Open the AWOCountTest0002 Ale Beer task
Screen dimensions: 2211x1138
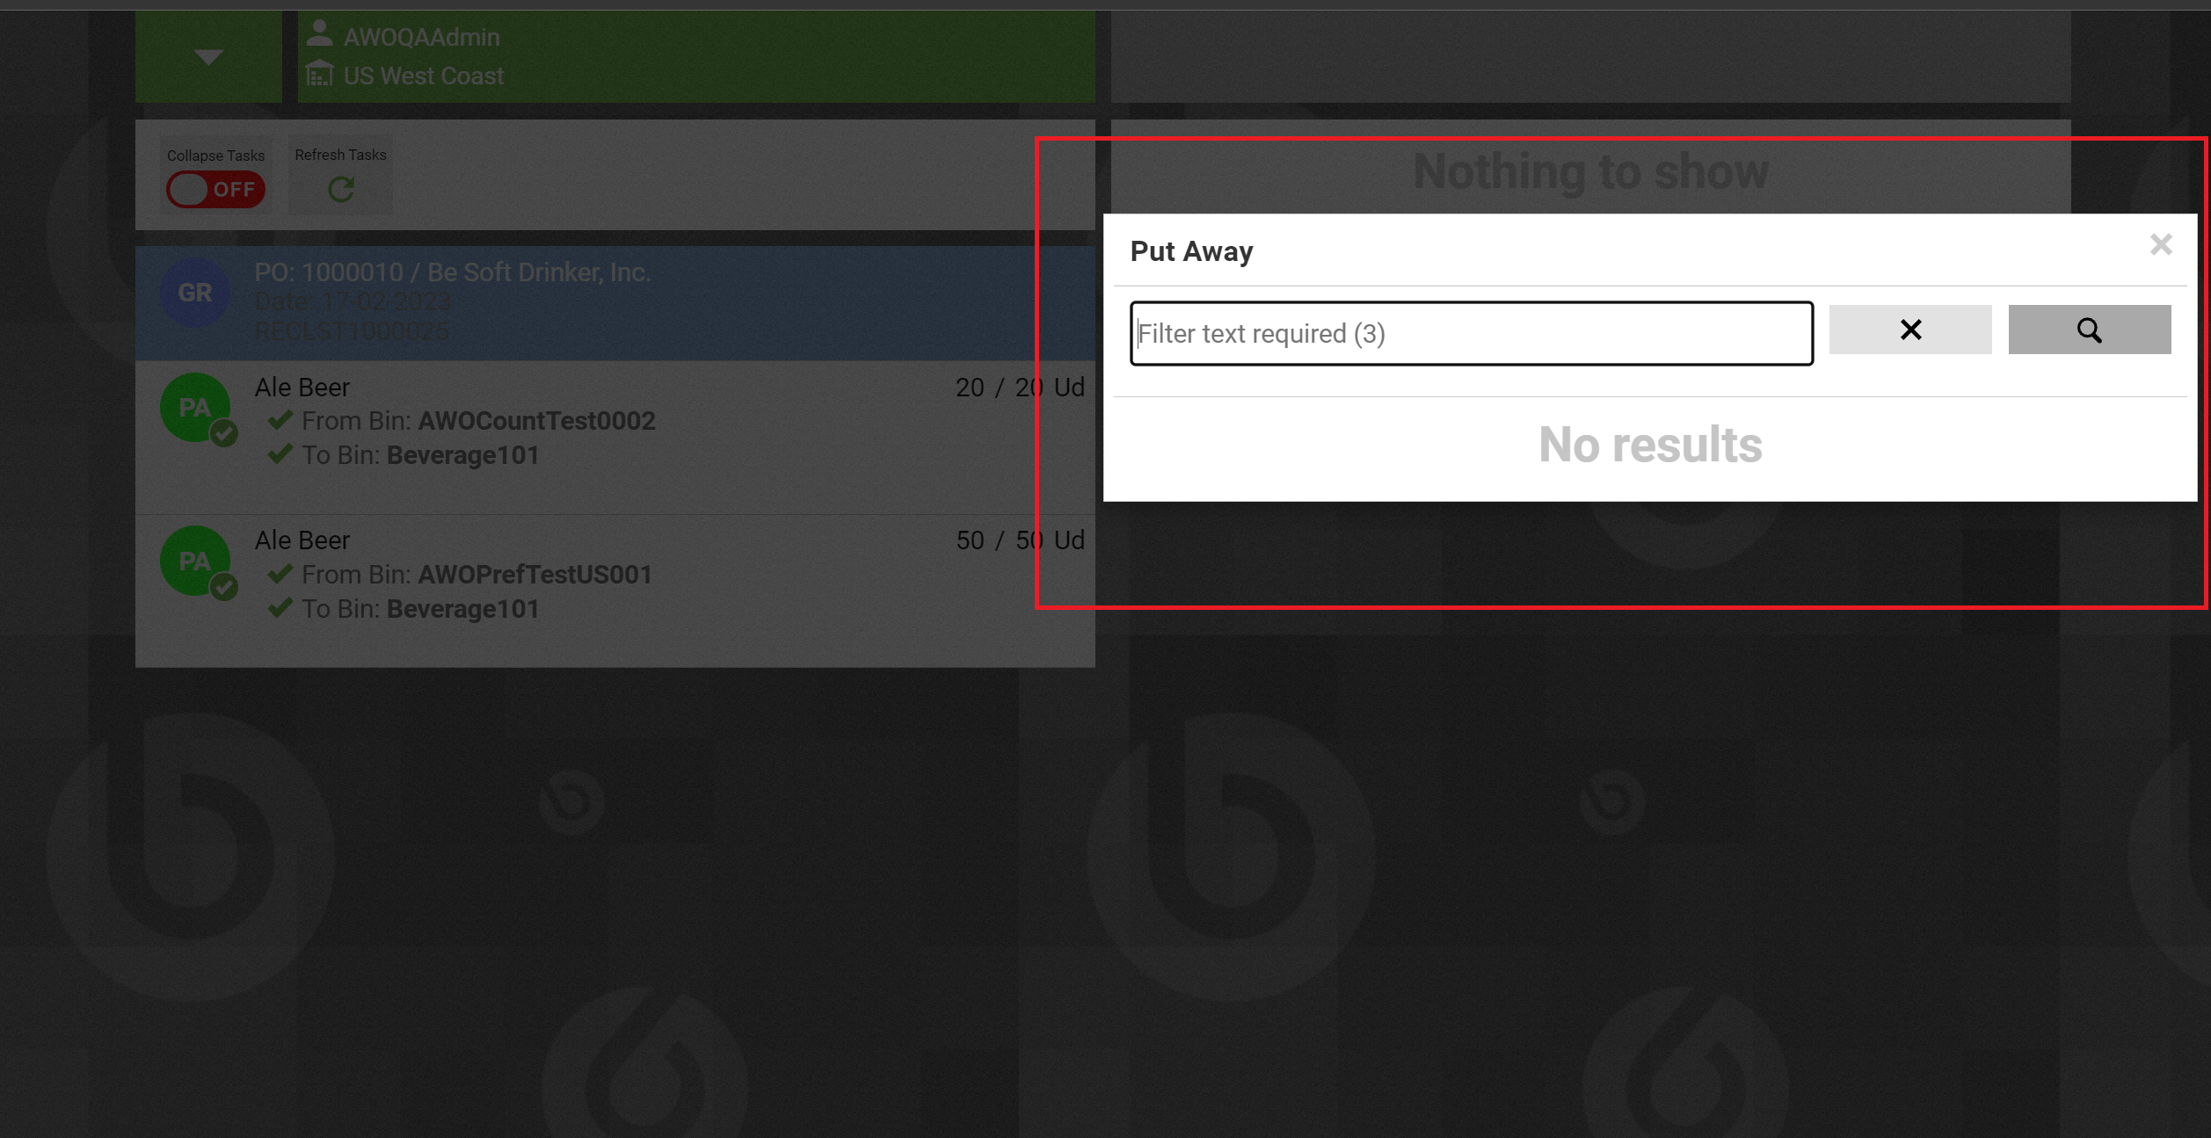[615, 438]
